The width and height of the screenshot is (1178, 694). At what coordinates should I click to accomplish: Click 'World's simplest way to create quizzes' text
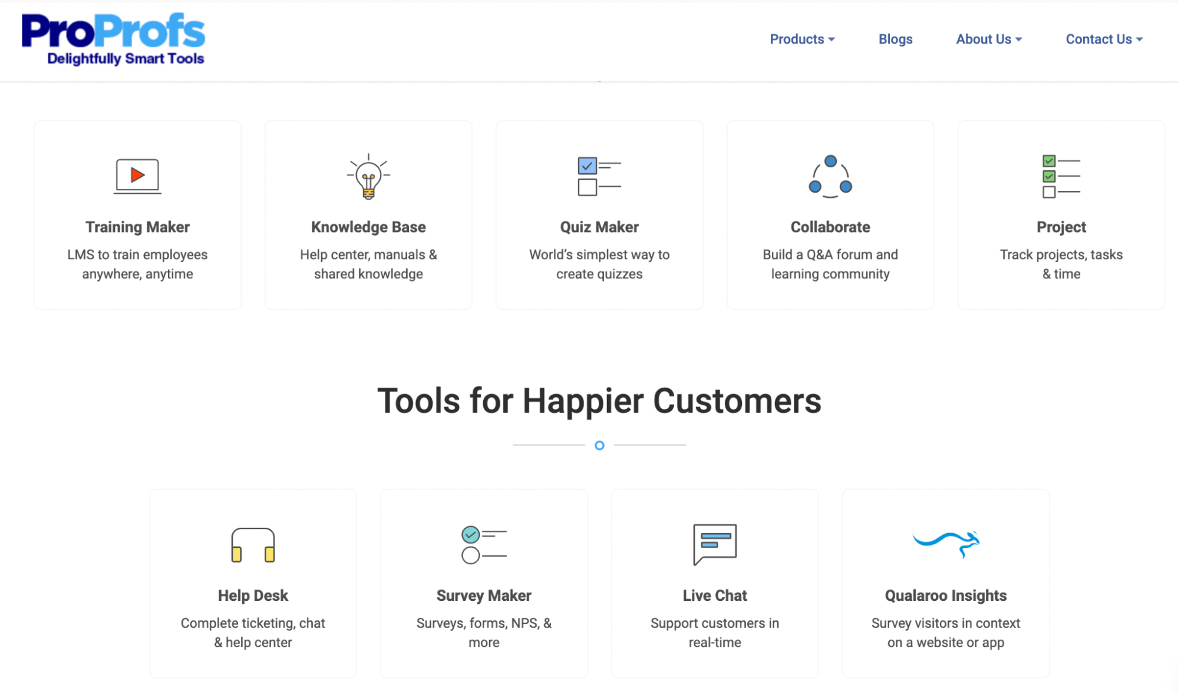[599, 264]
